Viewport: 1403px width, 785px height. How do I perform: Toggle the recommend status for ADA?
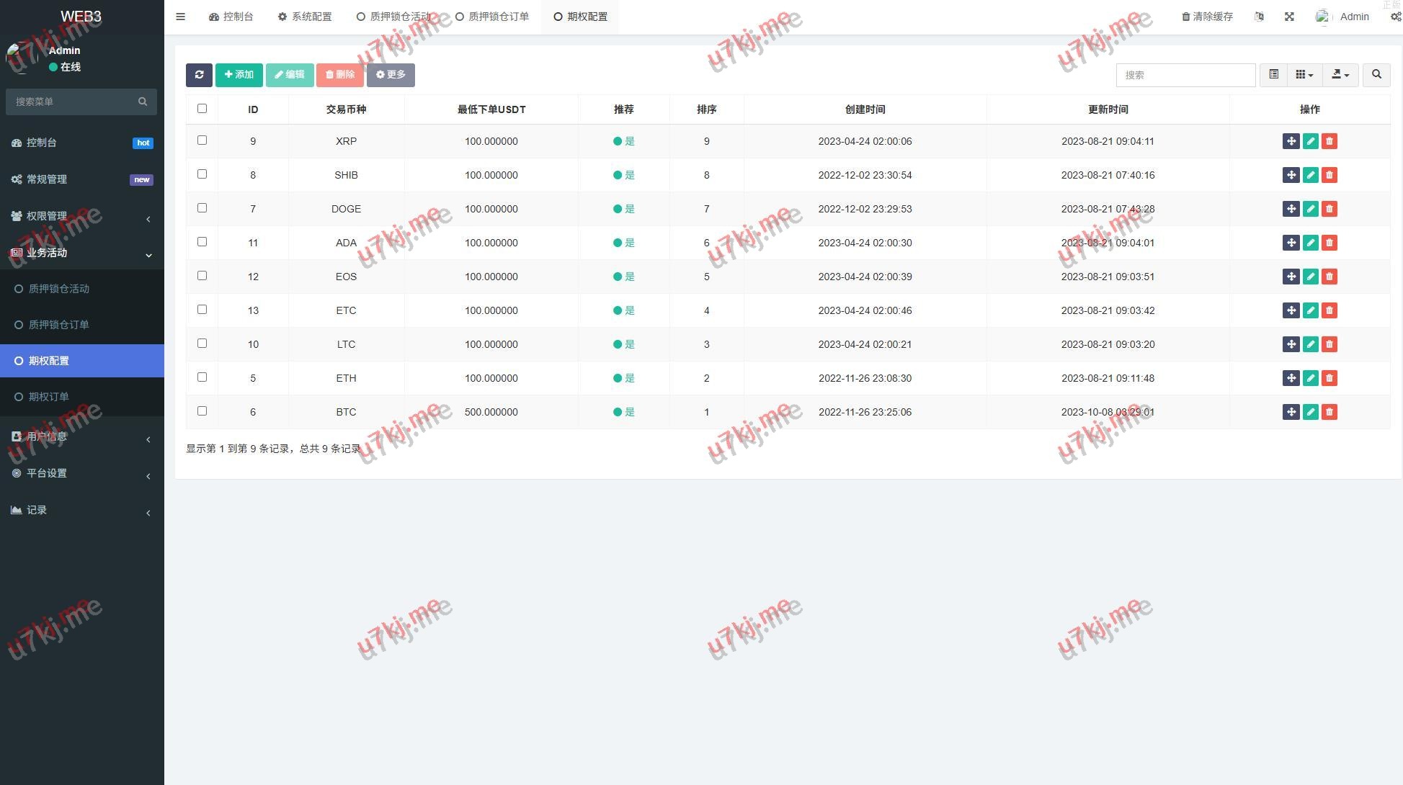623,243
